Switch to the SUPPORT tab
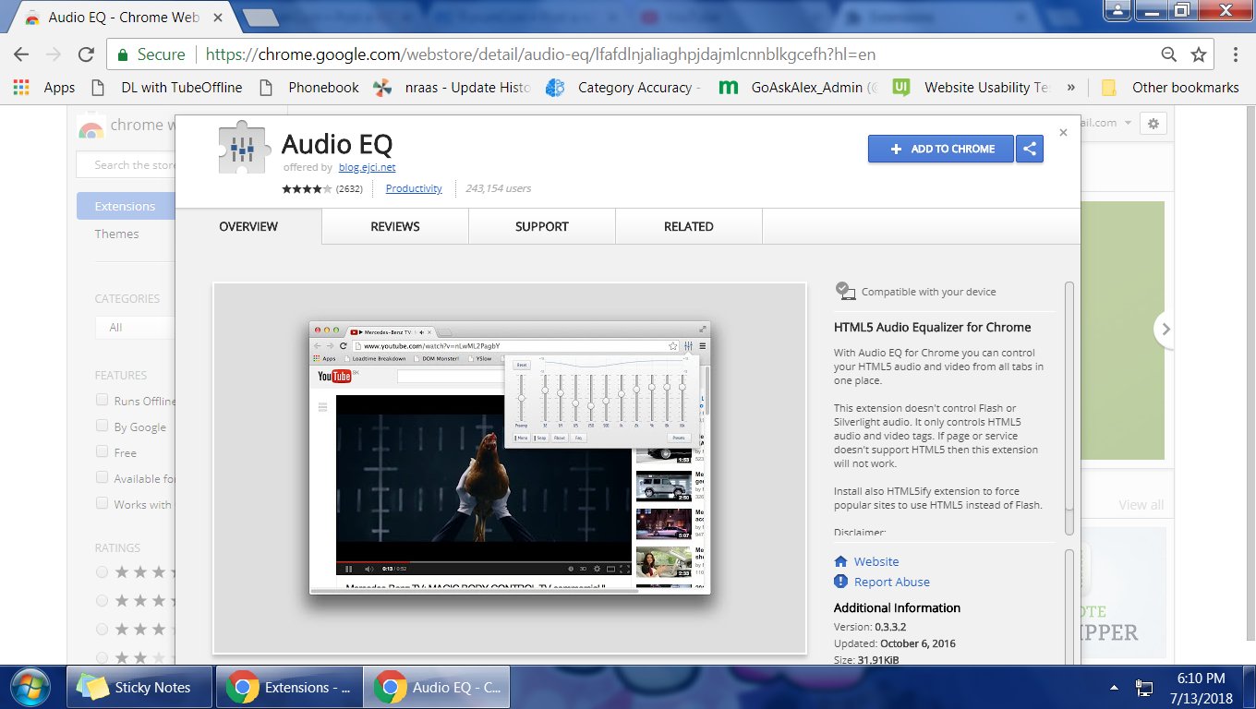The width and height of the screenshot is (1256, 709). (x=542, y=226)
